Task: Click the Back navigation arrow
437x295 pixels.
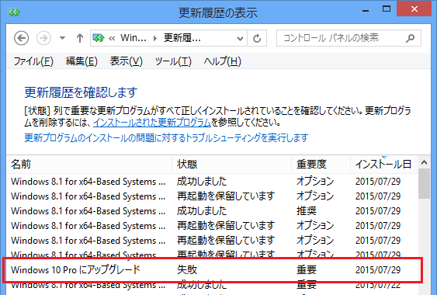Action: tap(22, 38)
